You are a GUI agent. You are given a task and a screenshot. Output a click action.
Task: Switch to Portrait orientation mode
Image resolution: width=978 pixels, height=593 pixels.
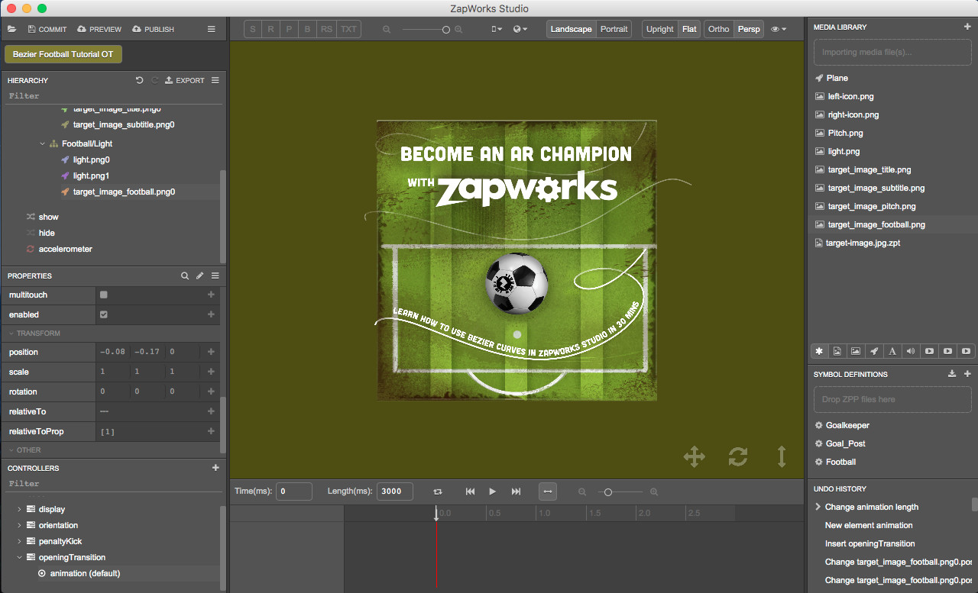click(x=614, y=28)
